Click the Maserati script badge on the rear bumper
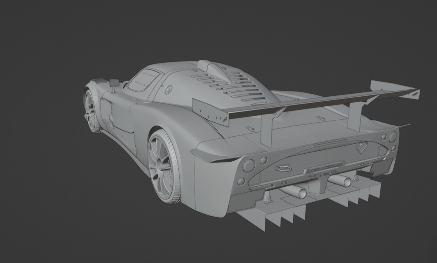 click(323, 175)
